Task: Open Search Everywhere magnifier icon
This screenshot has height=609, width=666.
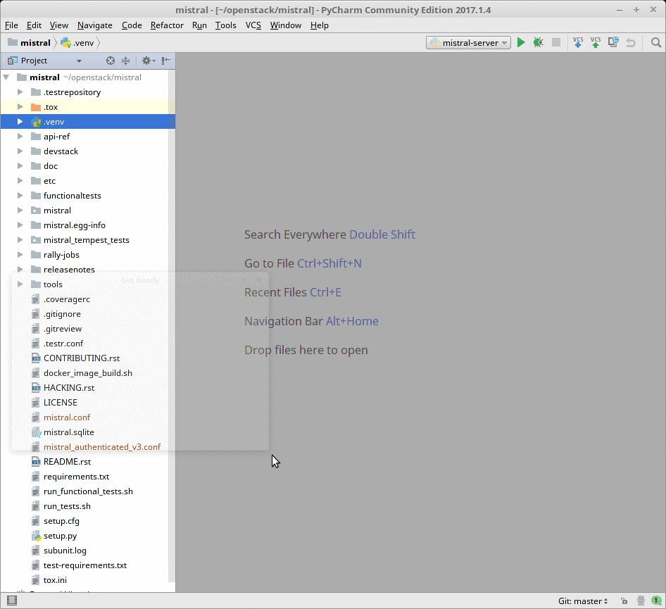Action: pos(656,43)
